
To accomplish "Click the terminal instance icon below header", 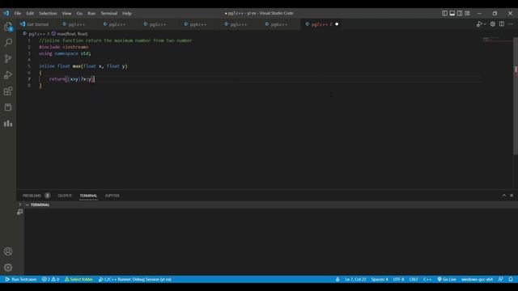I will tap(19, 212).
